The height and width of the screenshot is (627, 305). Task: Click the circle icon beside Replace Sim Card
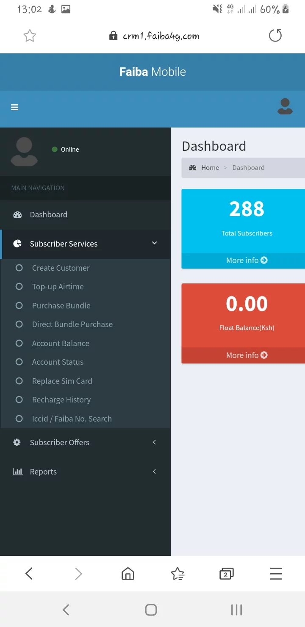point(19,381)
